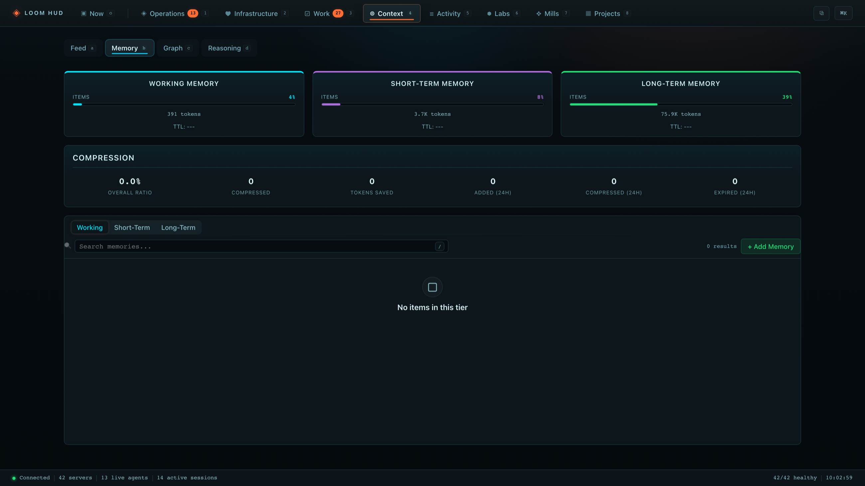The image size is (865, 486).
Task: Click the magnifier search icon beside the memory search
Action: [x=68, y=246]
